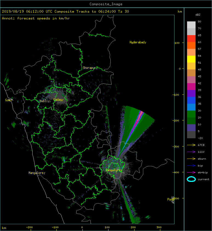The height and width of the screenshot is (231, 212).
Task: Click the eb+bip magenta arrow legend icon
Action: click(x=191, y=172)
